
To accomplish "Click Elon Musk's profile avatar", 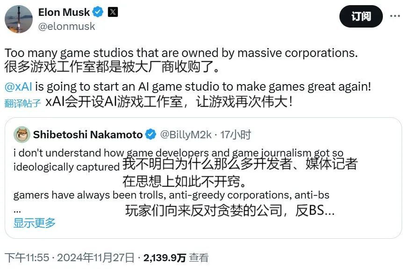I will point(18,20).
